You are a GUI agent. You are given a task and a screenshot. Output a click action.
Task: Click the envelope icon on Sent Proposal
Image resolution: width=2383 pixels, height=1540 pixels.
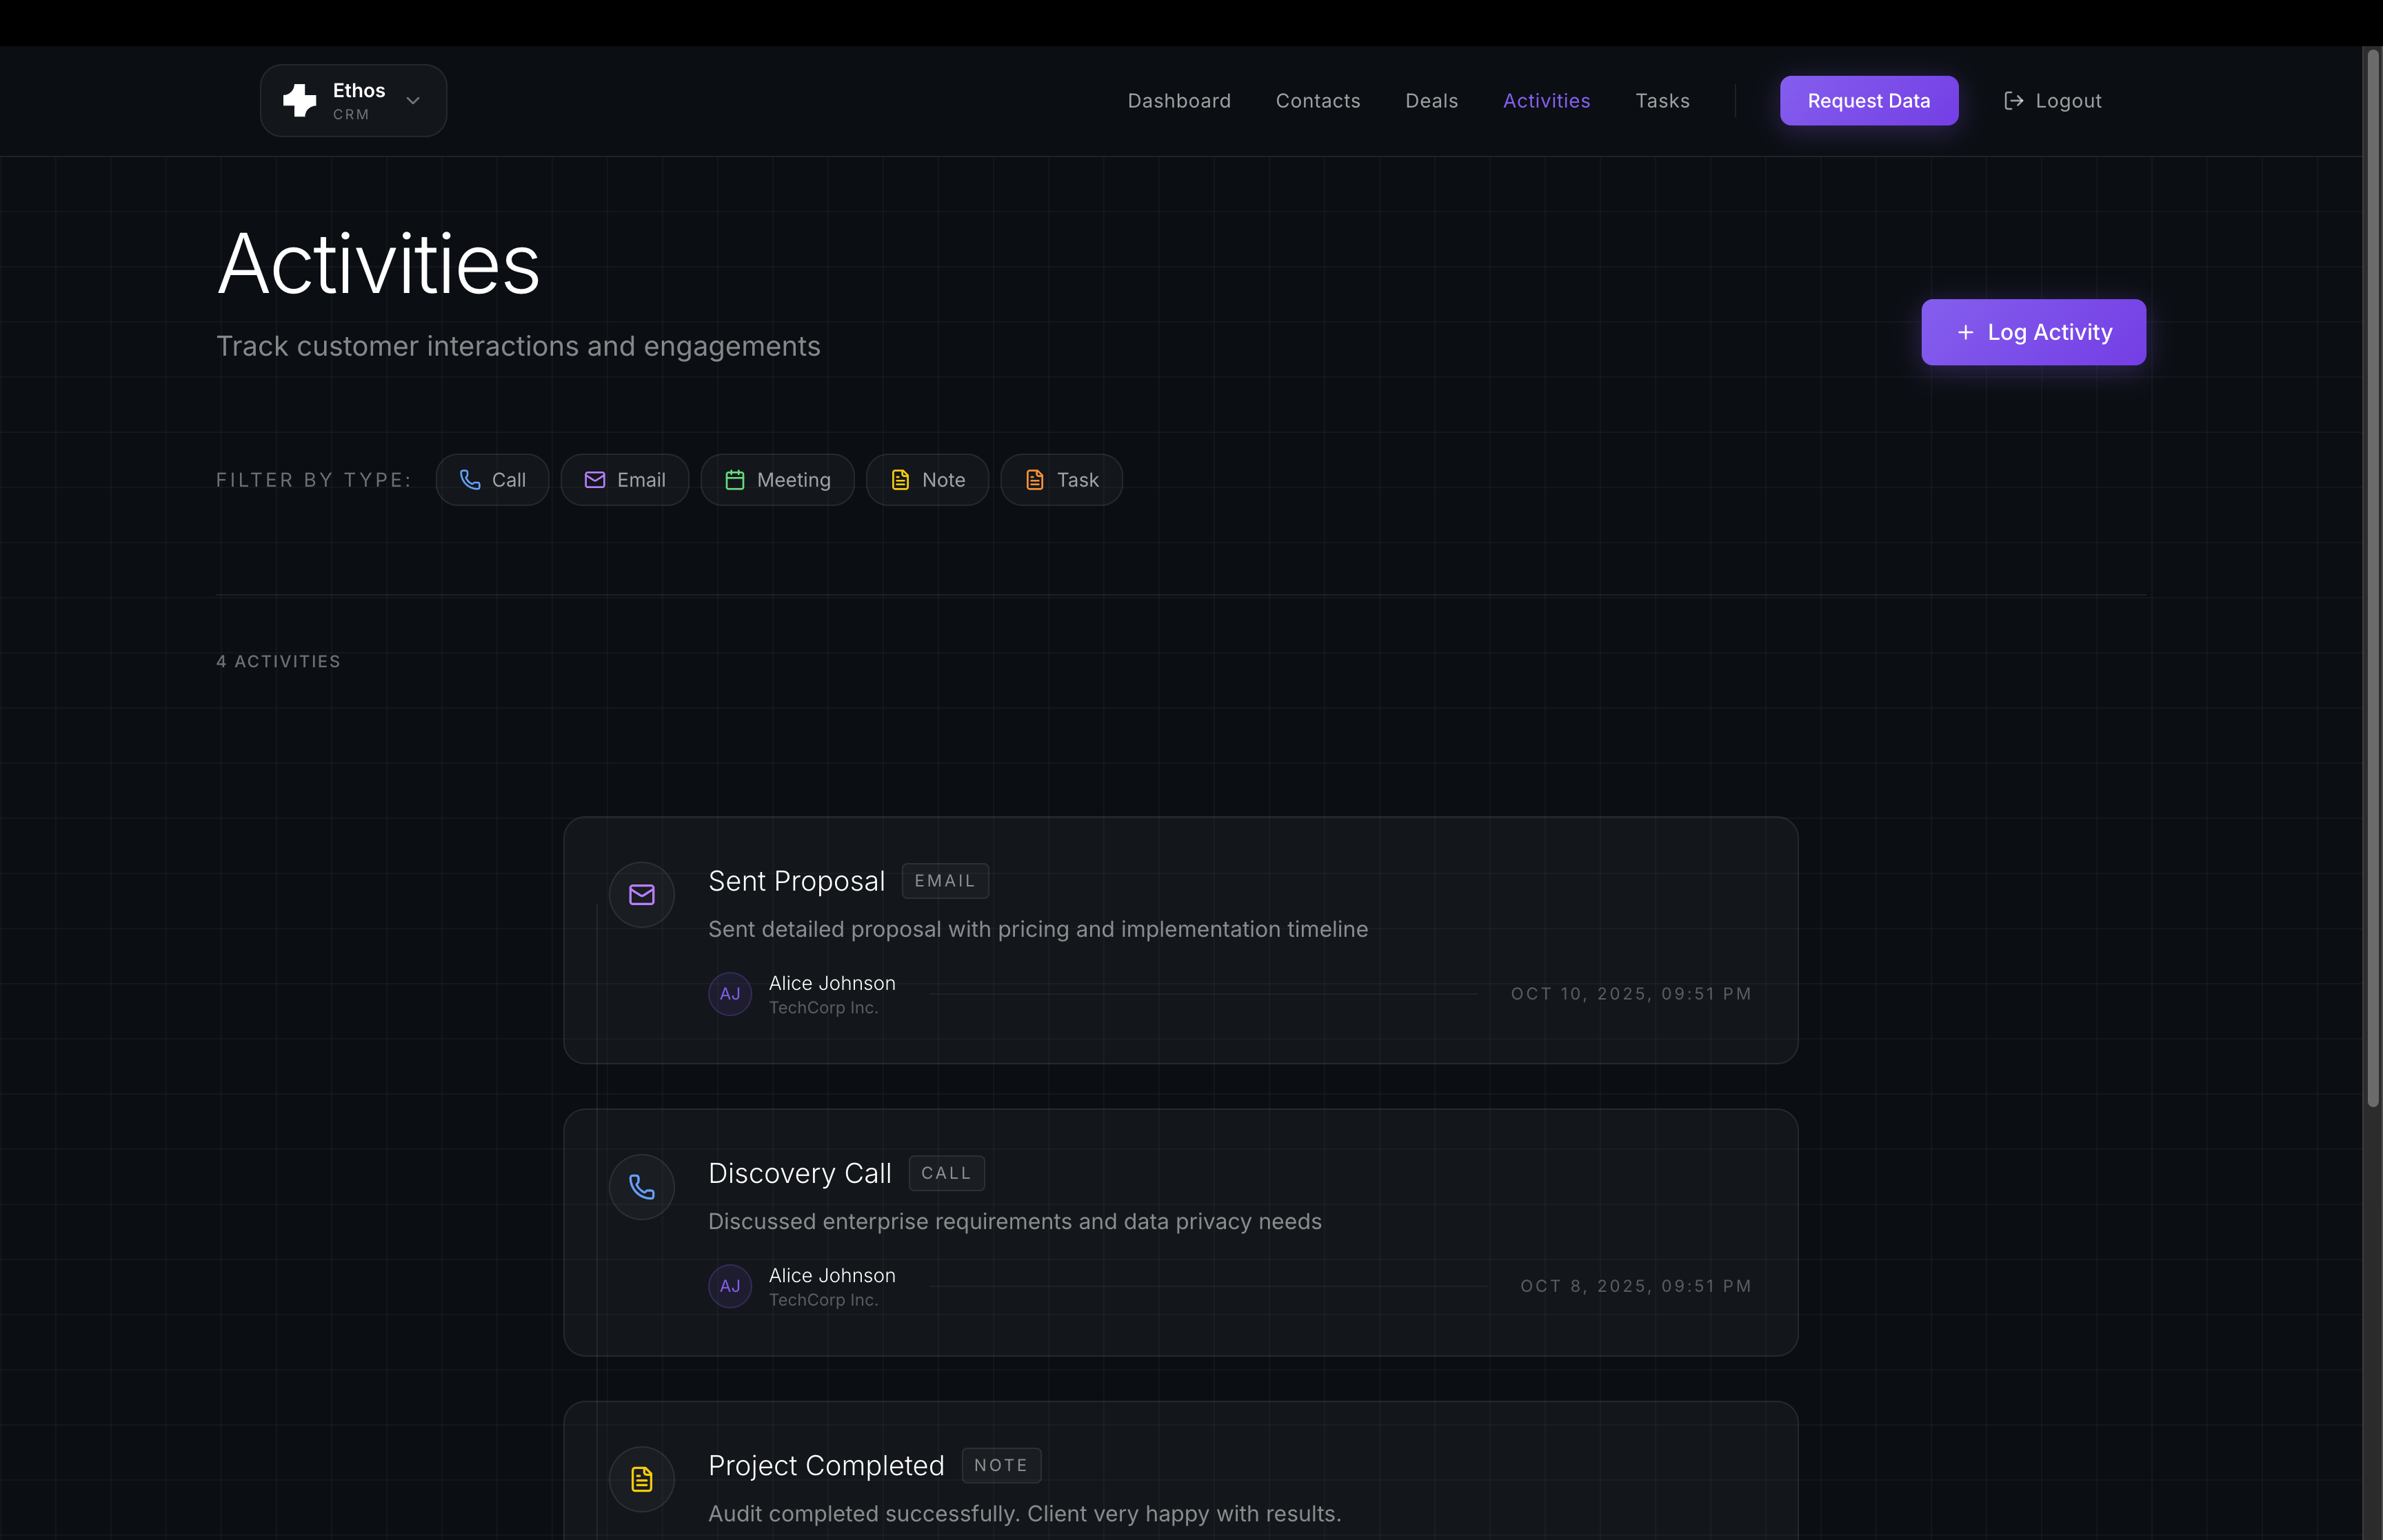click(642, 894)
